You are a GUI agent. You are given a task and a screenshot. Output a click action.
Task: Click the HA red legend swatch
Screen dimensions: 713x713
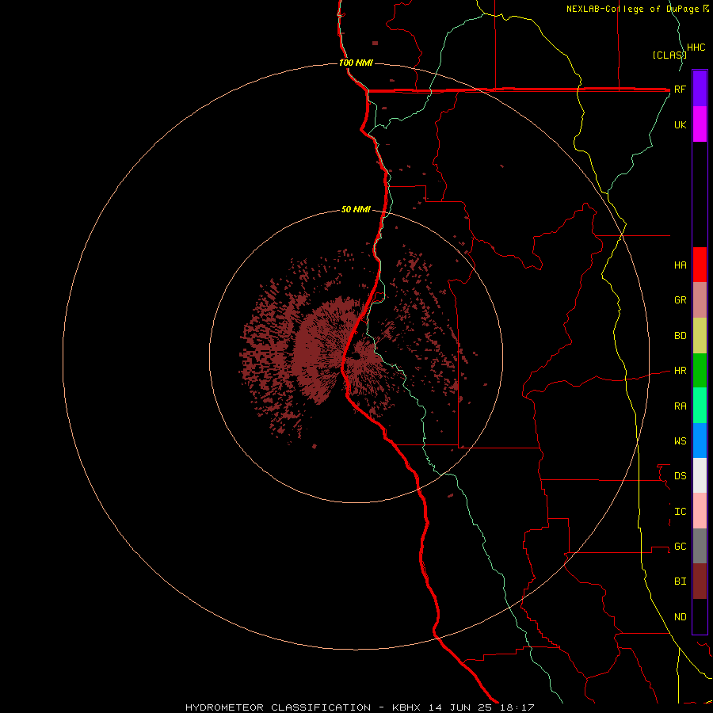700,265
